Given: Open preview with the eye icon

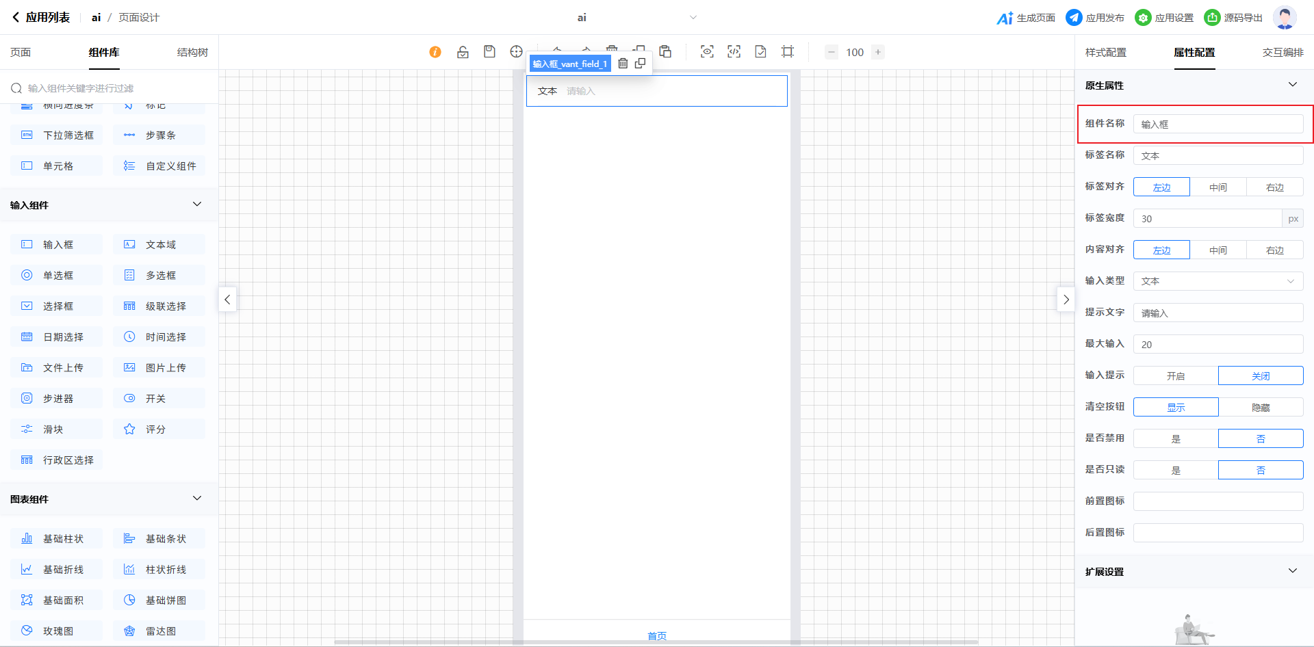Looking at the screenshot, I should click(707, 52).
